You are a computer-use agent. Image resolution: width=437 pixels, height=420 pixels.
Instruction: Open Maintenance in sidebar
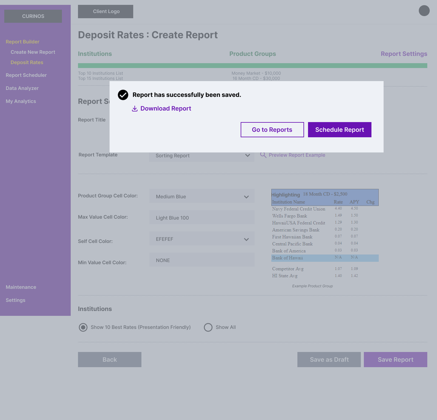[21, 287]
